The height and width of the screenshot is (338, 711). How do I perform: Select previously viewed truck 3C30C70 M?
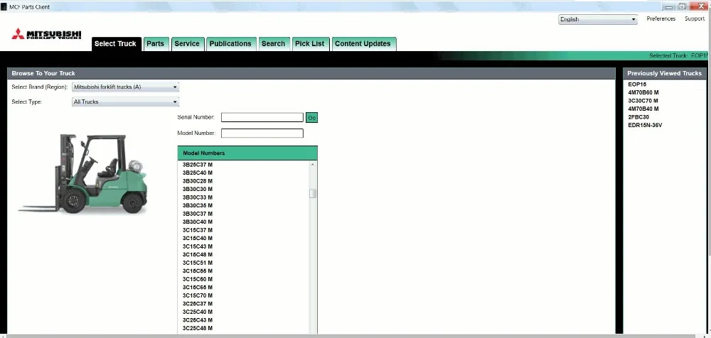click(x=643, y=101)
